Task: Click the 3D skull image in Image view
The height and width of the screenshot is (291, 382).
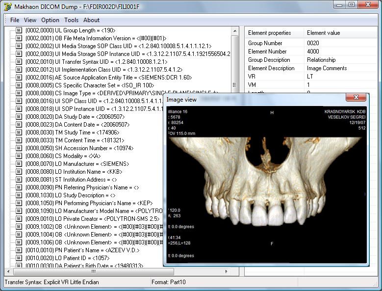Action: [266, 186]
